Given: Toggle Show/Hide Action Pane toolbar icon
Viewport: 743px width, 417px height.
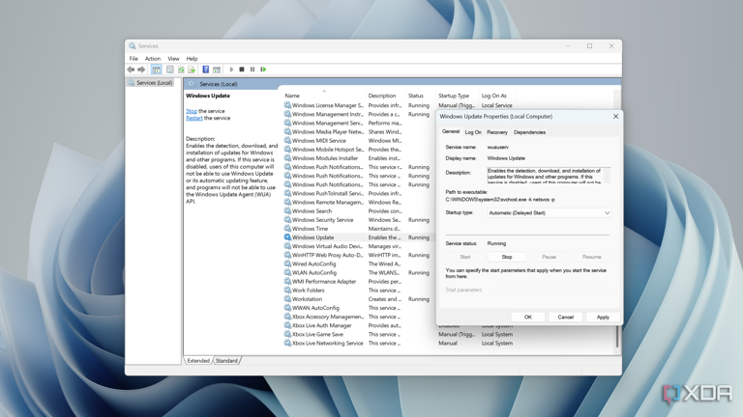Looking at the screenshot, I should pos(217,69).
